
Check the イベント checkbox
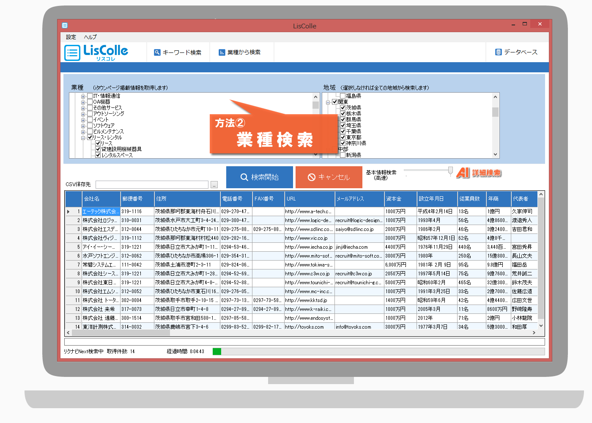pos(90,120)
